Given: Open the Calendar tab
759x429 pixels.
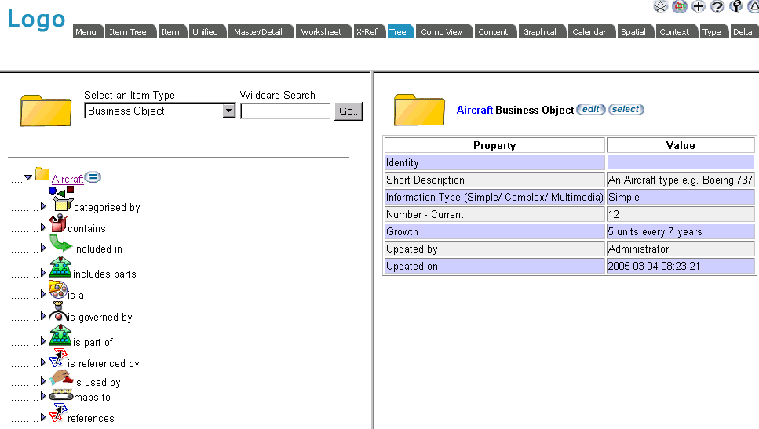Looking at the screenshot, I should [589, 32].
